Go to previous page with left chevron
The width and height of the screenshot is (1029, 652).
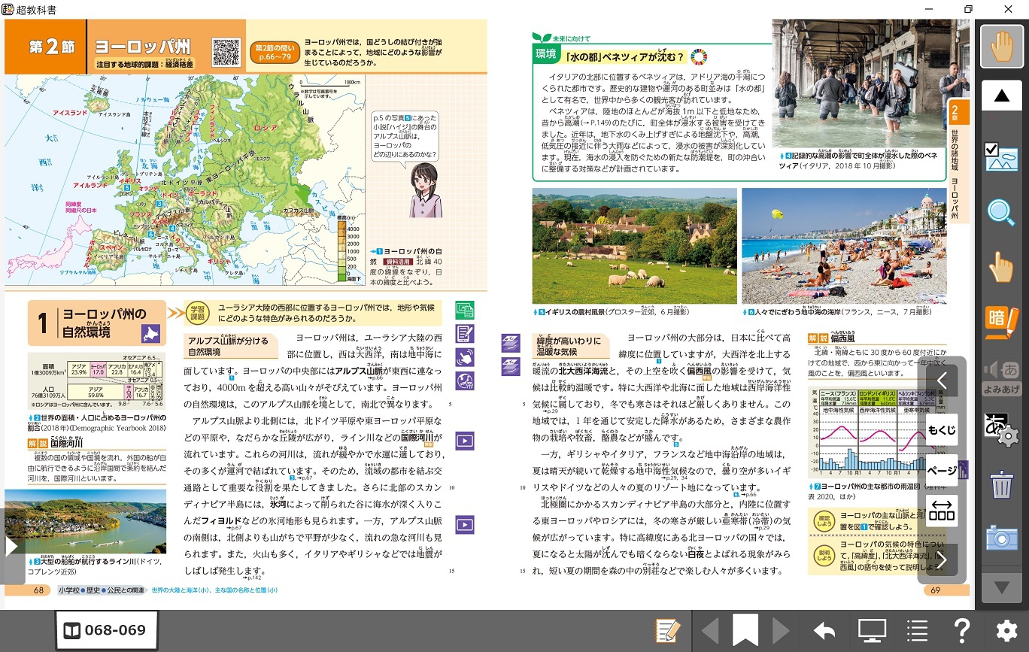point(942,381)
